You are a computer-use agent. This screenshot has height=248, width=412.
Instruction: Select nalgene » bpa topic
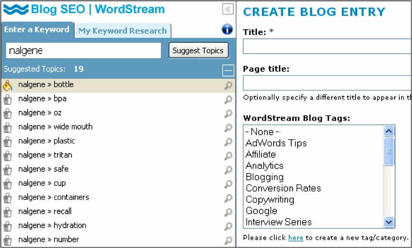click(43, 99)
